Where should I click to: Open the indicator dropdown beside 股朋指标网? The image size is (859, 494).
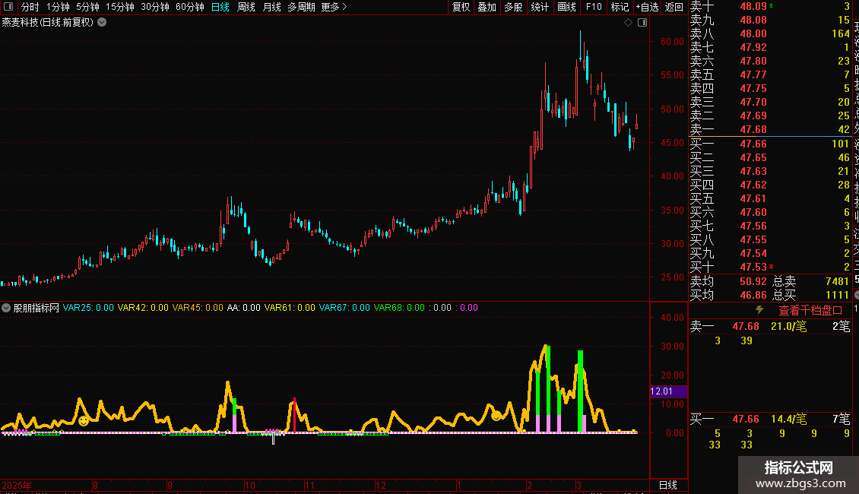click(x=6, y=308)
